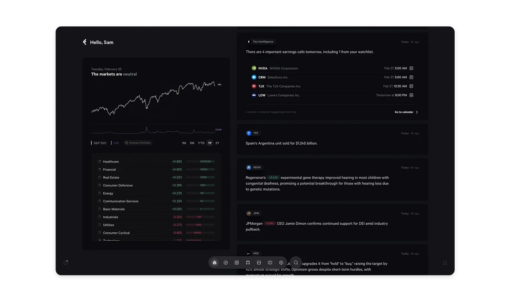Viewport: 511px width, 301px height.
Task: Click the S&P 500 line chart
Action: (153, 99)
